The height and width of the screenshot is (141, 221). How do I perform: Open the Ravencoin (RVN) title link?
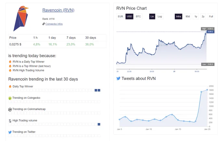tap(58, 10)
